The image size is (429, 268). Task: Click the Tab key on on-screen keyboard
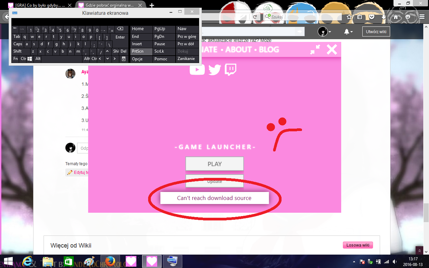coord(17,37)
